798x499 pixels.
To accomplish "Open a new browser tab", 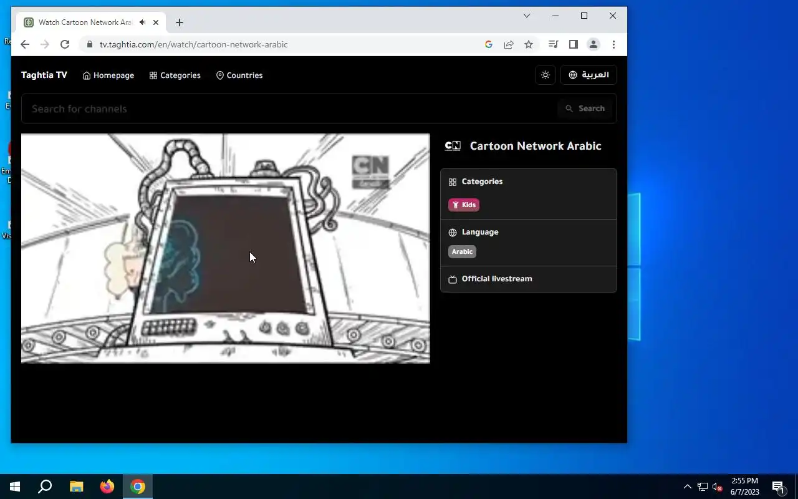I will coord(180,22).
